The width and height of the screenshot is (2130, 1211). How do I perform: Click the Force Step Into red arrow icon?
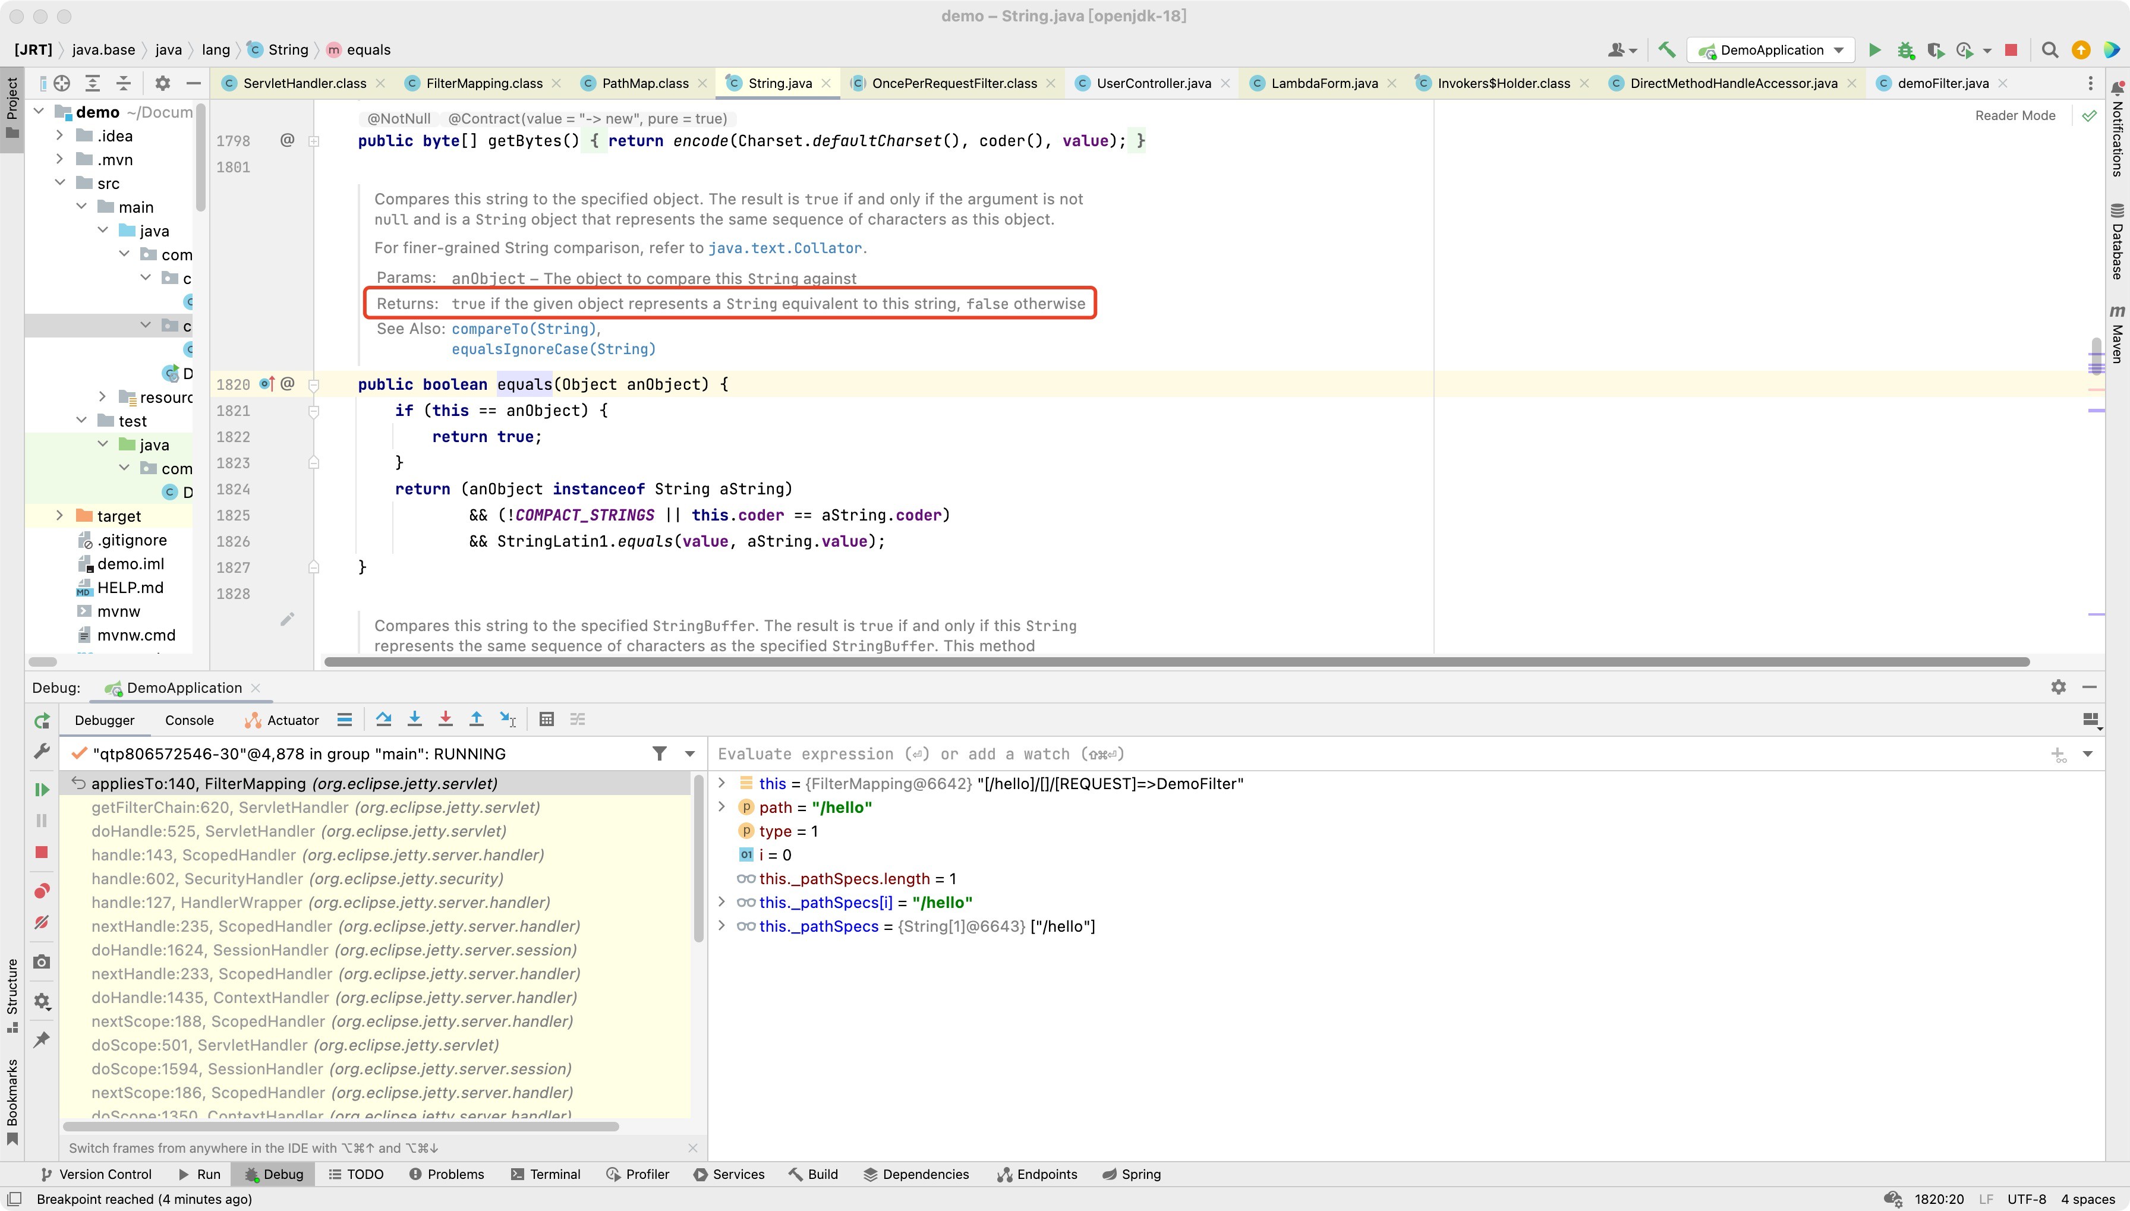click(445, 720)
